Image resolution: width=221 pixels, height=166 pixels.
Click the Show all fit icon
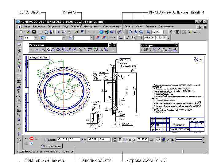pyautogui.click(x=177, y=32)
